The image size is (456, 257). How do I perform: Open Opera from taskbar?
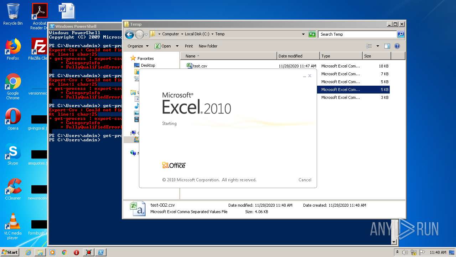pyautogui.click(x=76, y=252)
